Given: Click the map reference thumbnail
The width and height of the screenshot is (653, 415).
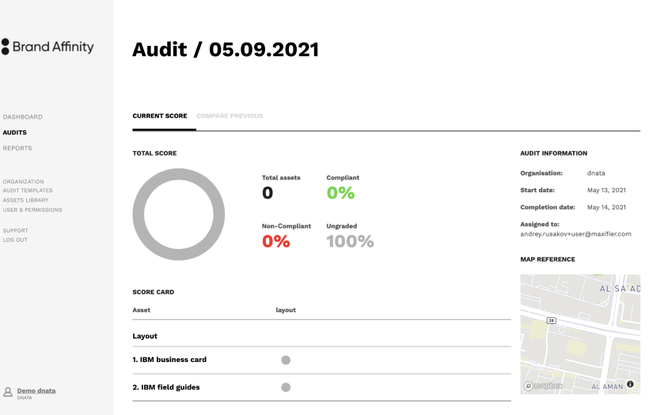Looking at the screenshot, I should [580, 334].
